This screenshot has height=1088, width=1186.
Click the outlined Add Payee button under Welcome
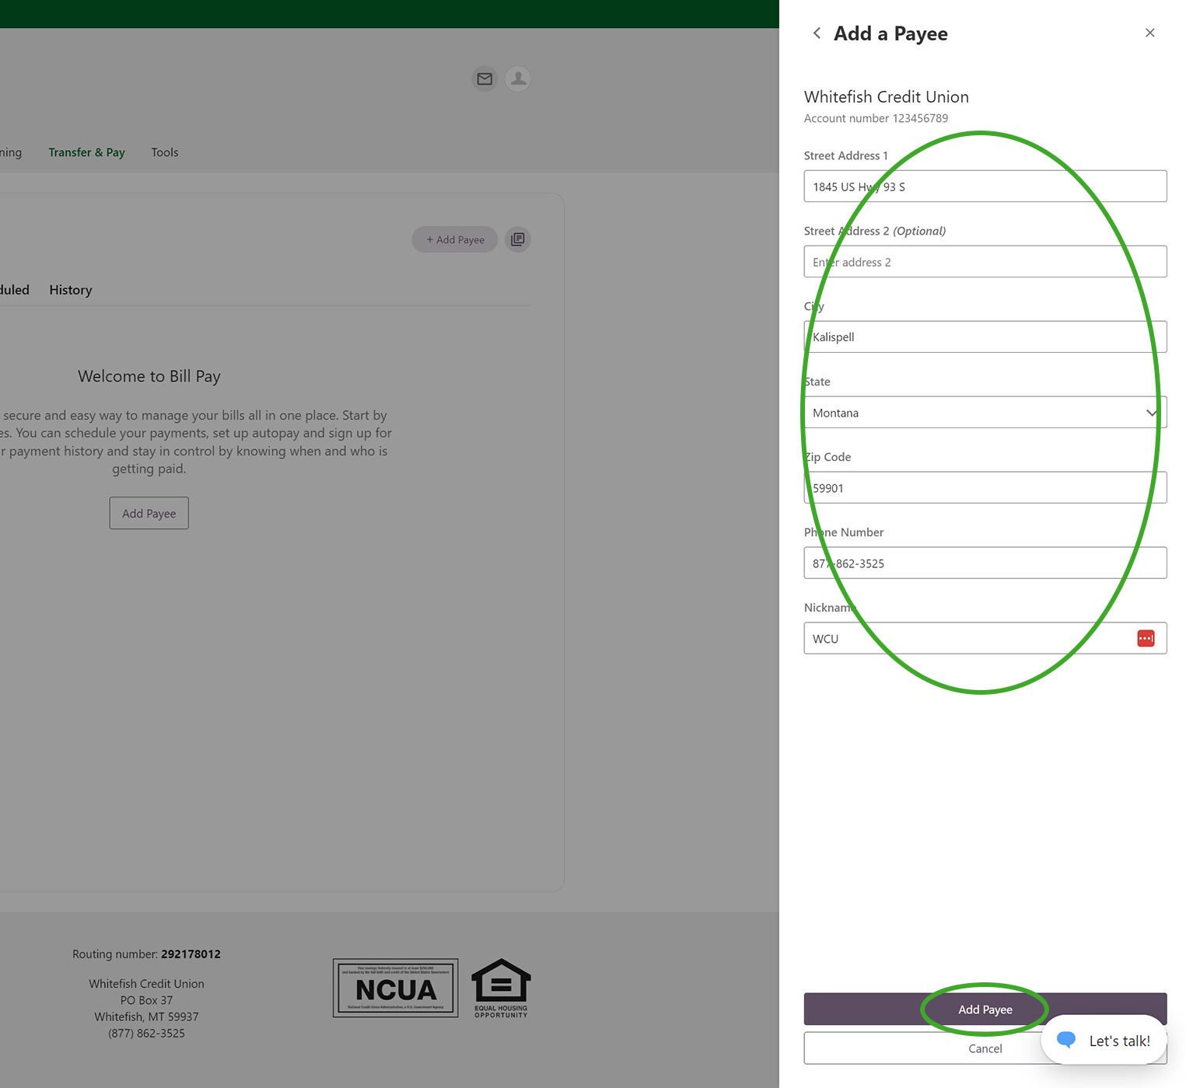(149, 513)
